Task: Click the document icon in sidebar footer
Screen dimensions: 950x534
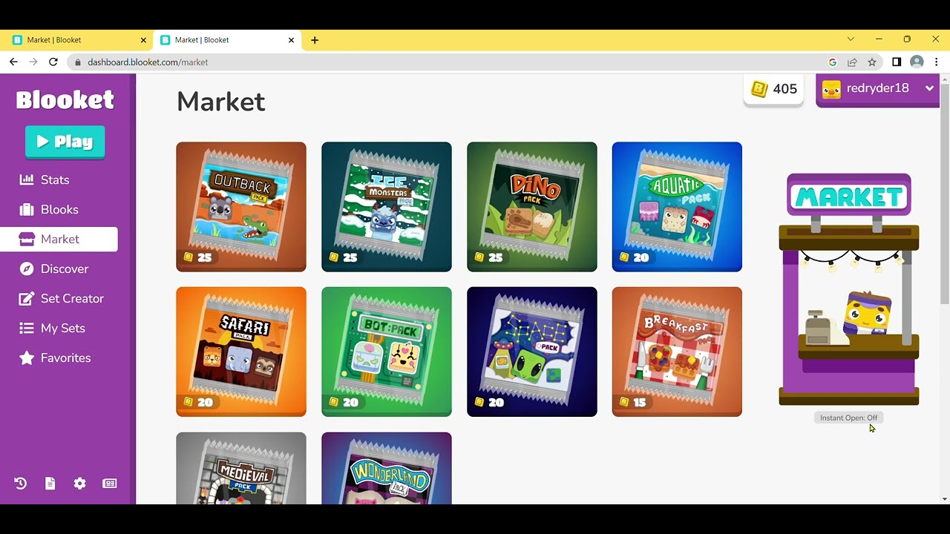Action: [50, 484]
